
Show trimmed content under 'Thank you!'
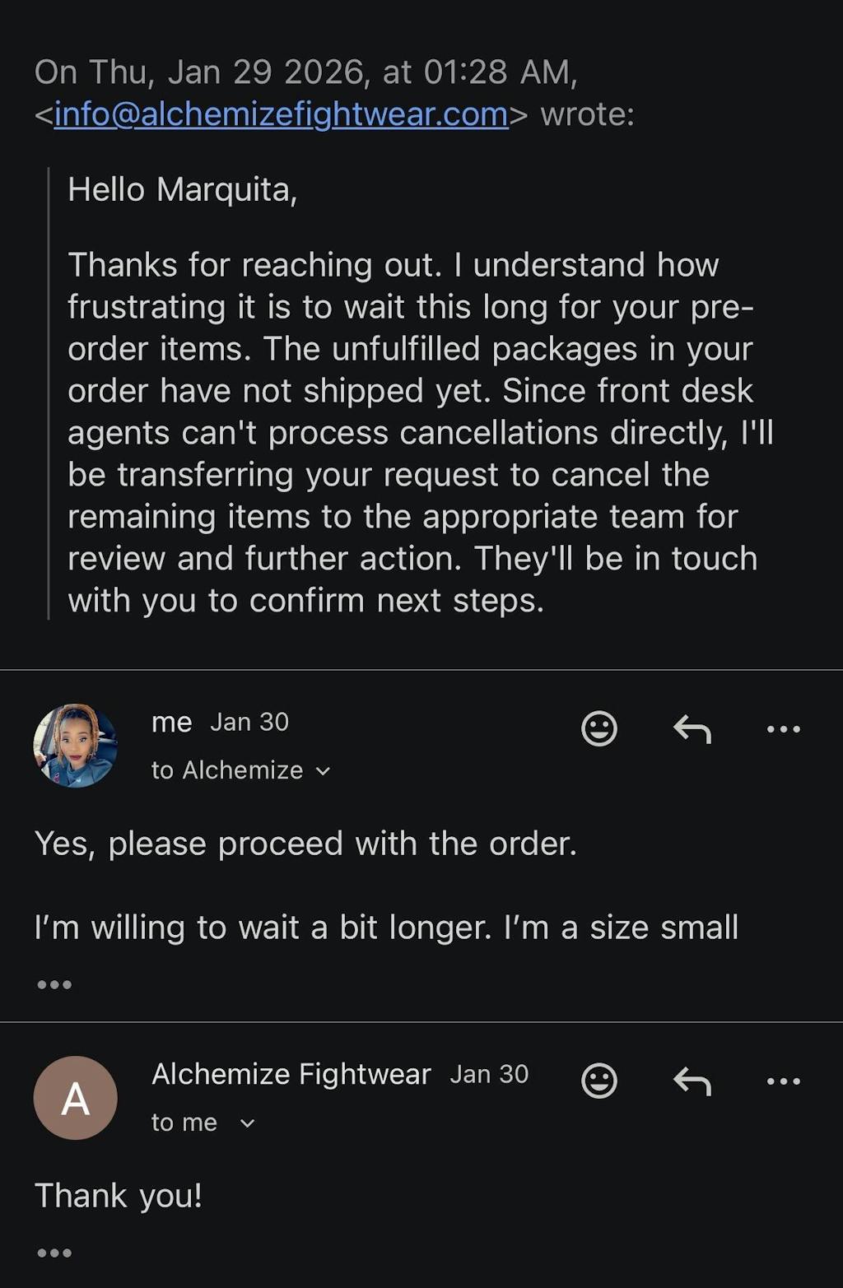tap(54, 1253)
